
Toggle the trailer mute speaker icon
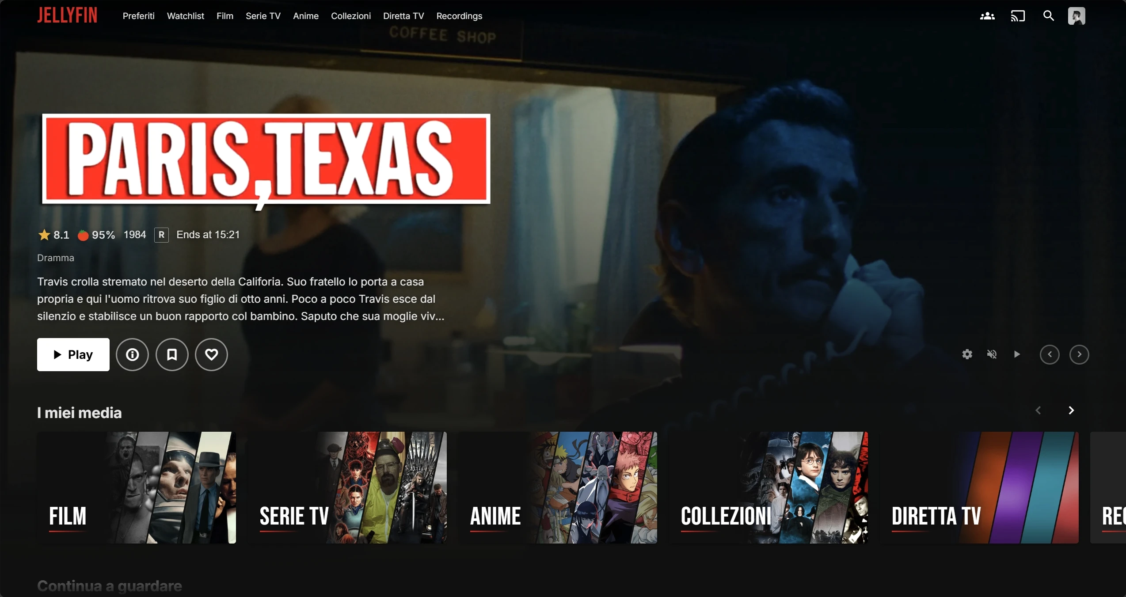pos(992,354)
